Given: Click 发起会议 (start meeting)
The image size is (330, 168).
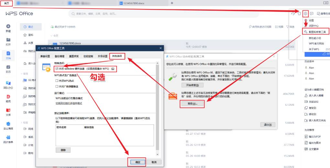Looking at the screenshot, I should (x=312, y=102).
